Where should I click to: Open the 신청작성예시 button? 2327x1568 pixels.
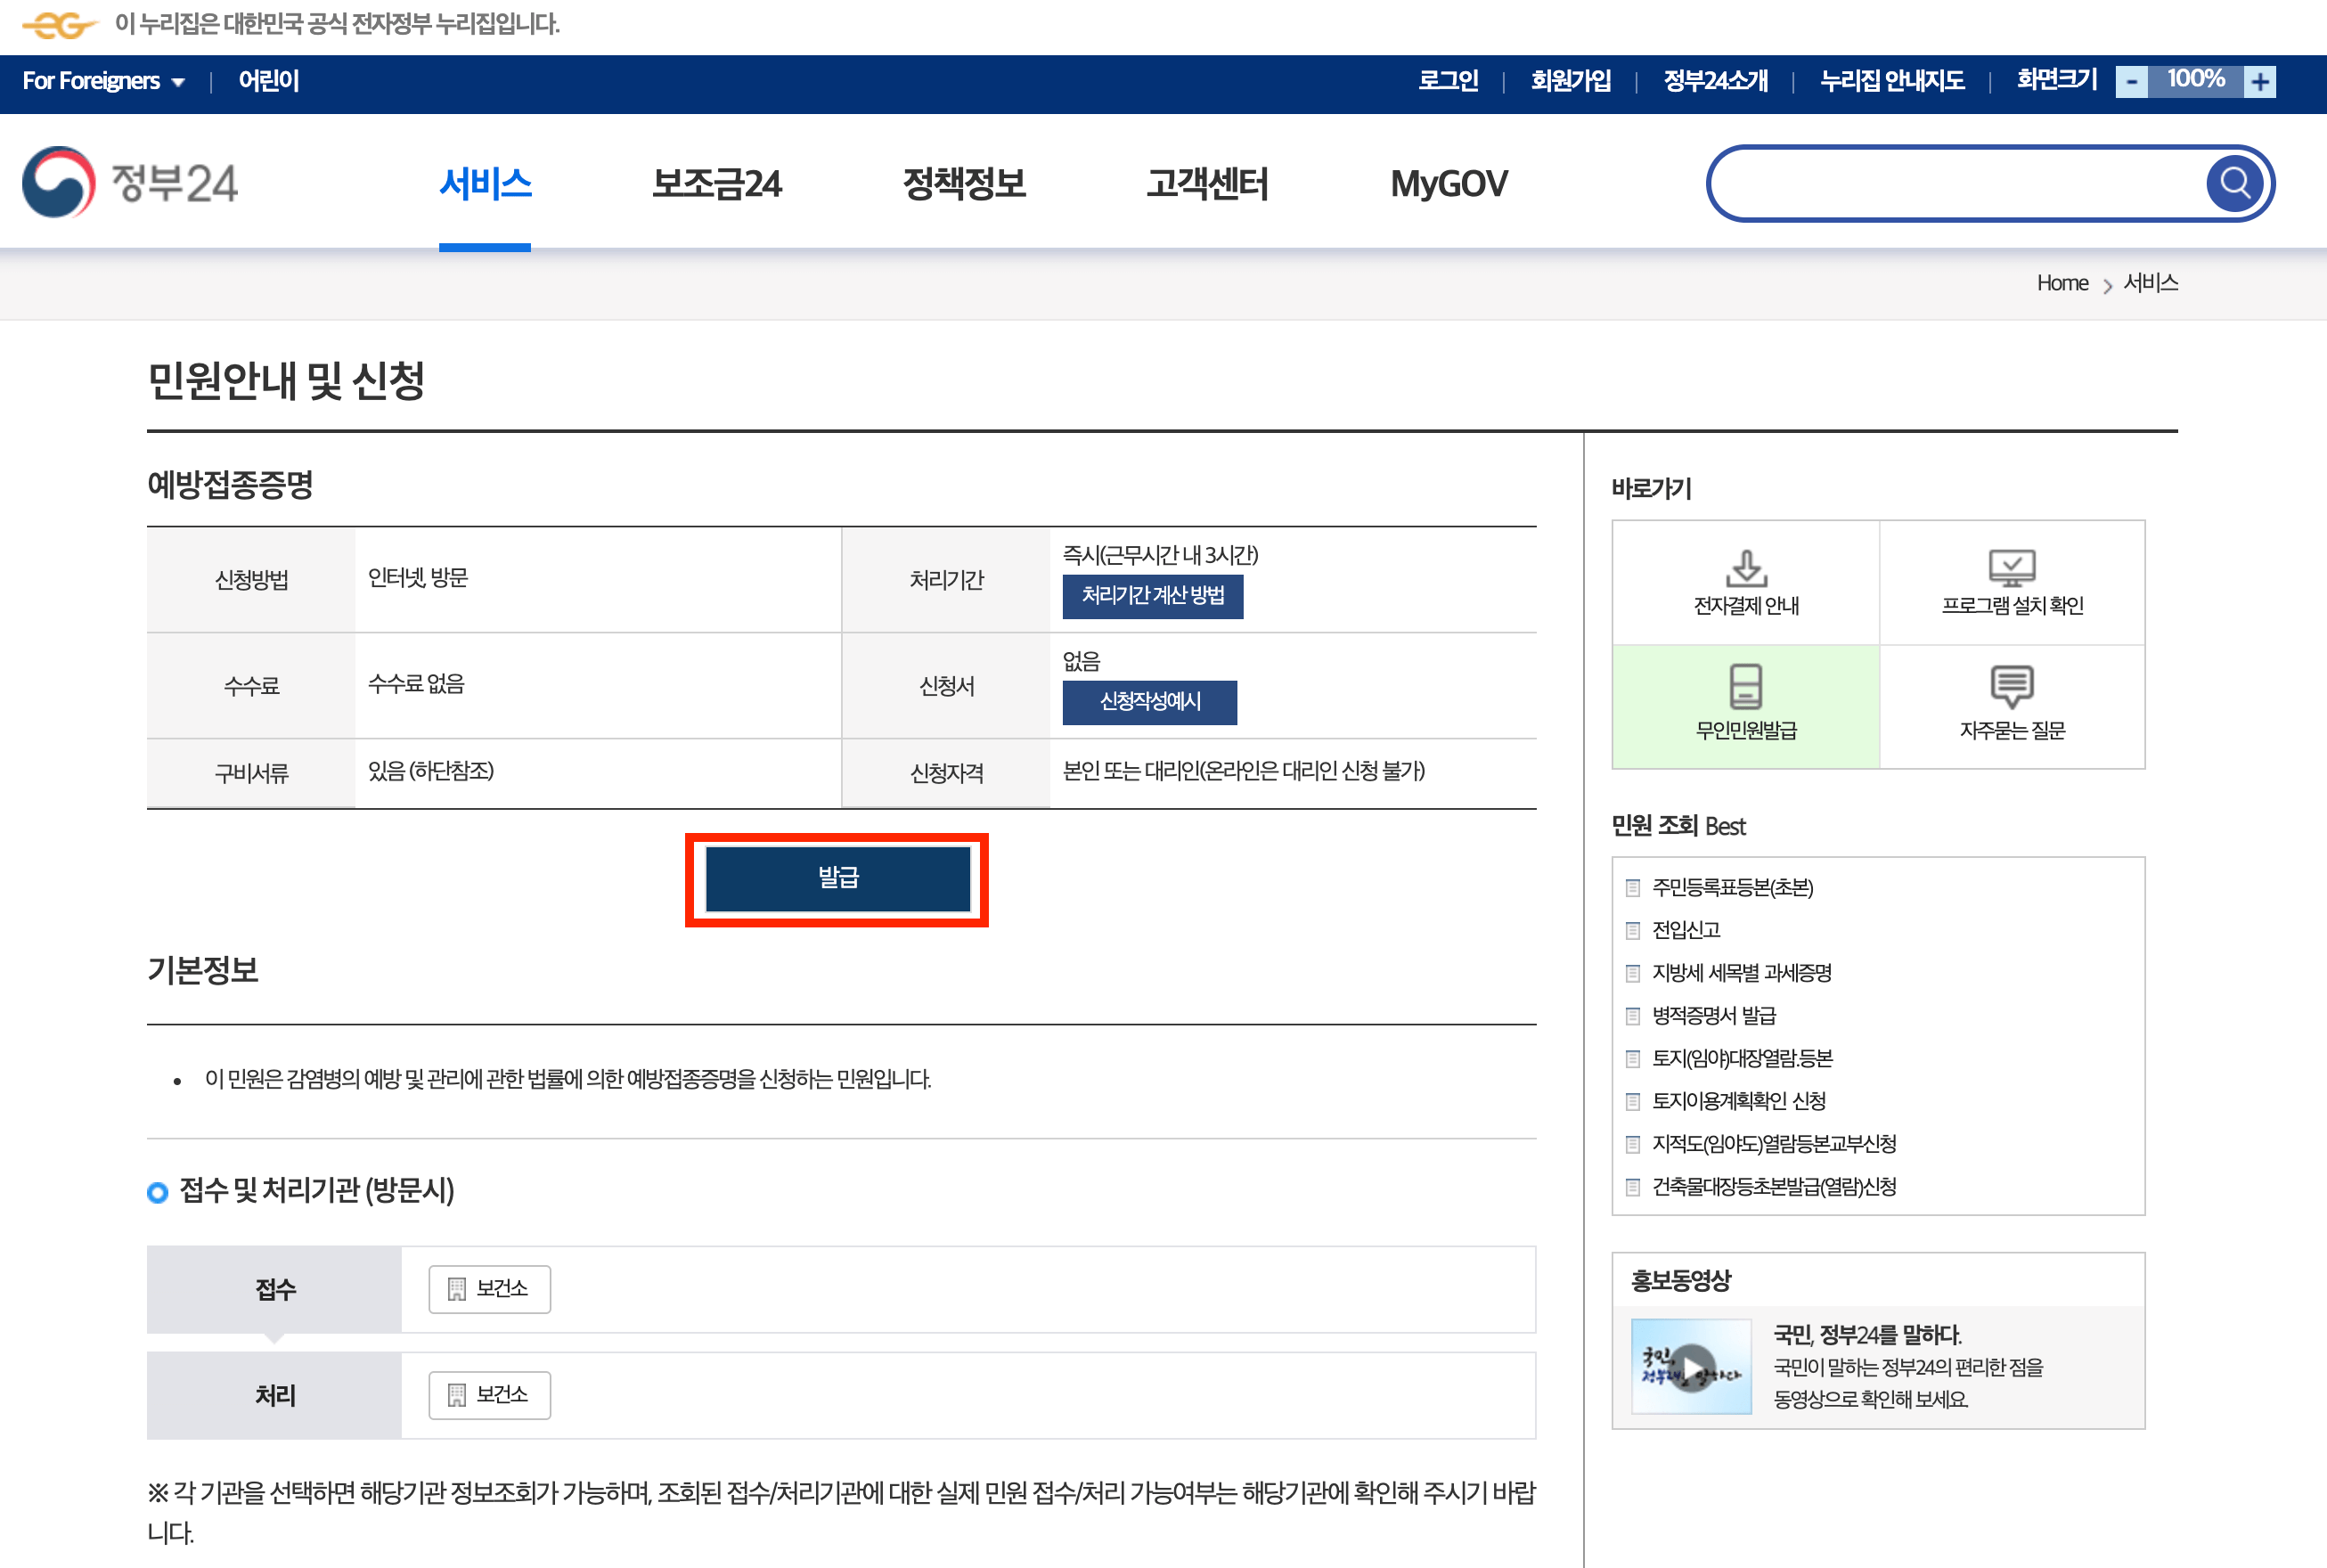[1149, 702]
